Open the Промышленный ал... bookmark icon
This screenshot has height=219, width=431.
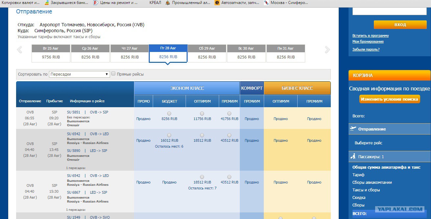pyautogui.click(x=168, y=3)
